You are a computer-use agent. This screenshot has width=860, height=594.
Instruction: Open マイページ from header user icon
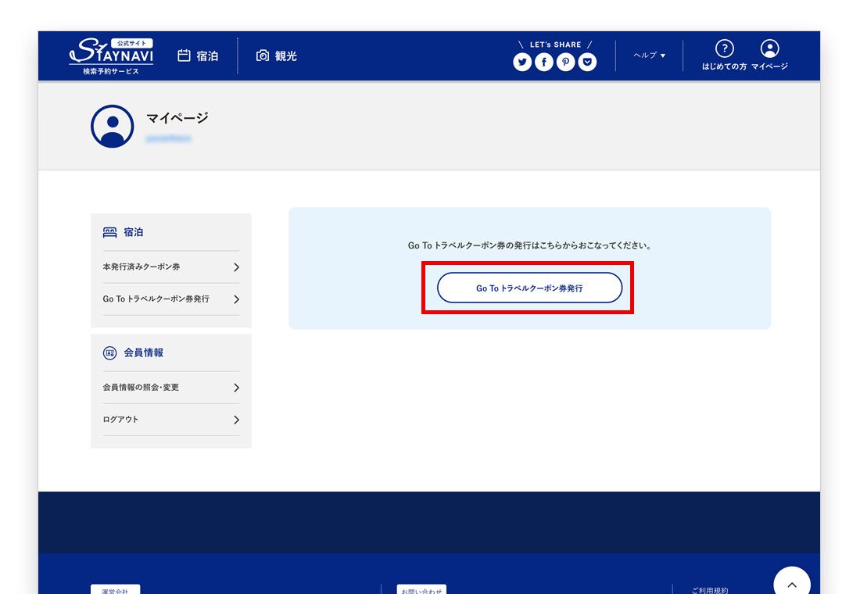(769, 49)
